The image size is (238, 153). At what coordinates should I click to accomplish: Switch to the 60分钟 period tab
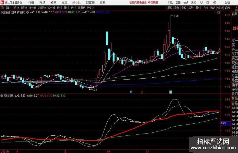tap(51, 8)
